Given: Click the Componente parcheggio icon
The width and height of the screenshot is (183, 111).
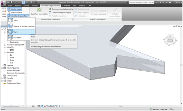Looking at the screenshot, I should 50,12.
